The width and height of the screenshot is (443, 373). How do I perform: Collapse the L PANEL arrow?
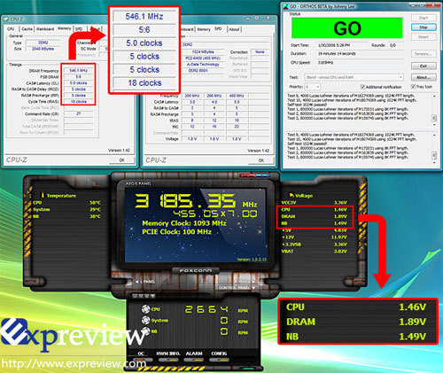tap(137, 282)
